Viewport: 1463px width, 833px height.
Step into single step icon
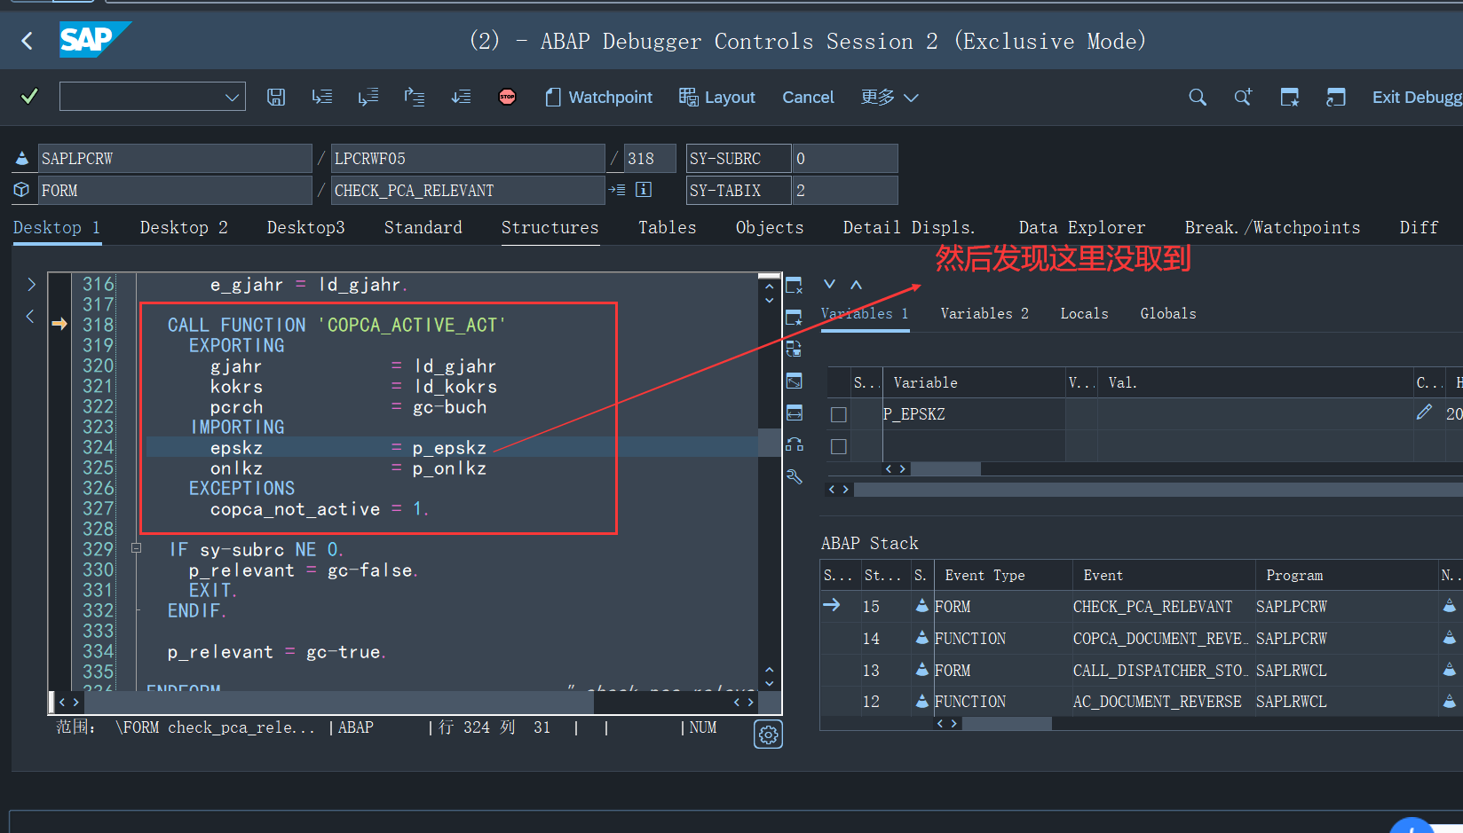[x=322, y=97]
